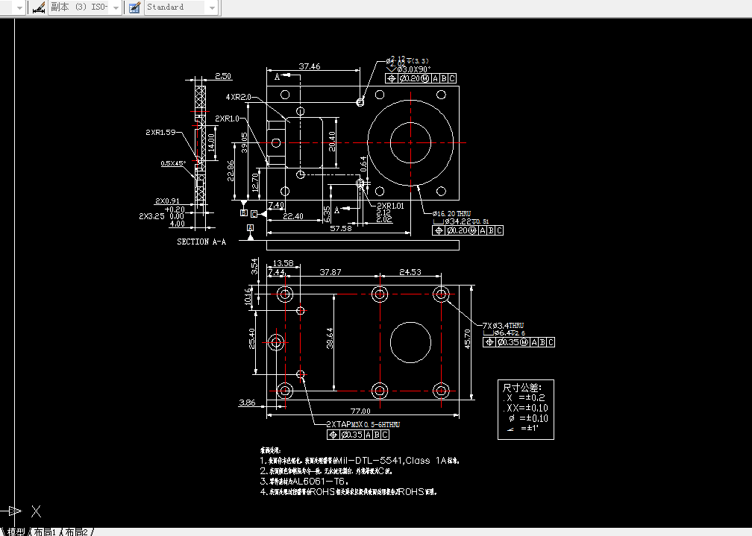Select the 57.58 horizontal dimension
This screenshot has width=752, height=536.
click(340, 228)
